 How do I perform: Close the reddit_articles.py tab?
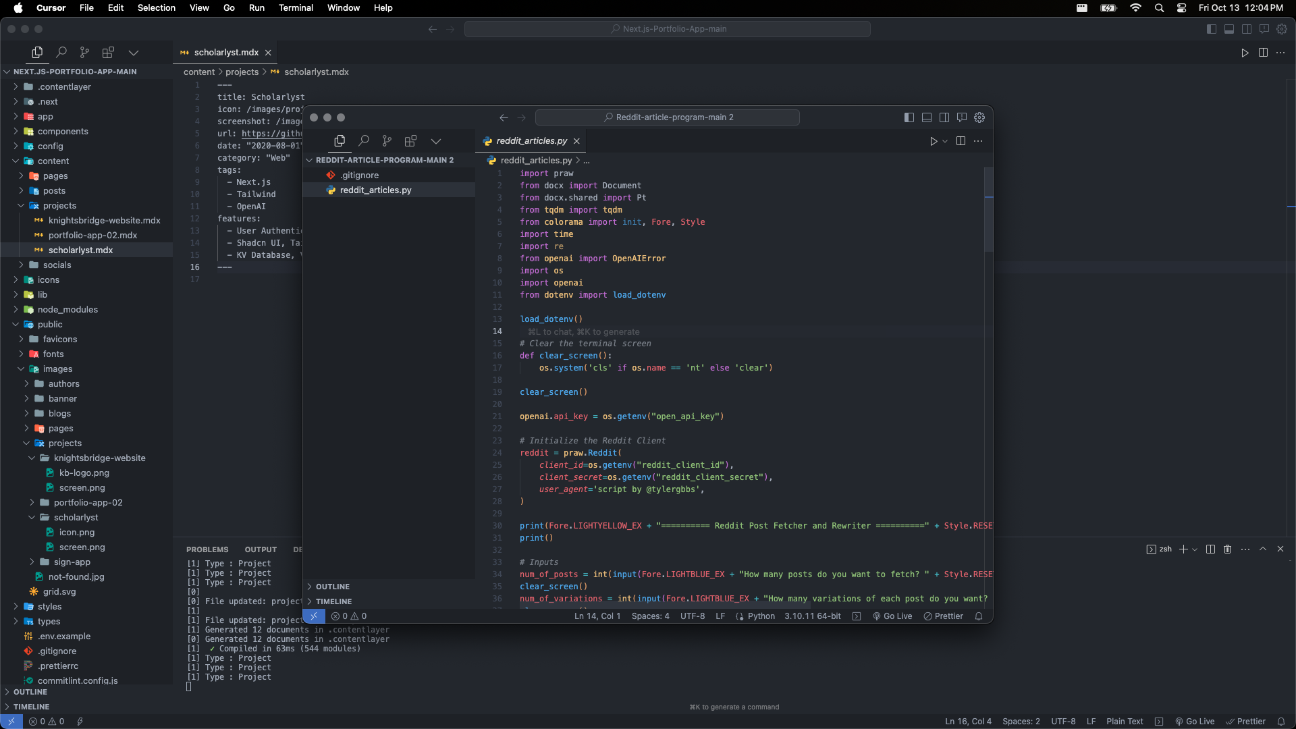click(x=576, y=141)
